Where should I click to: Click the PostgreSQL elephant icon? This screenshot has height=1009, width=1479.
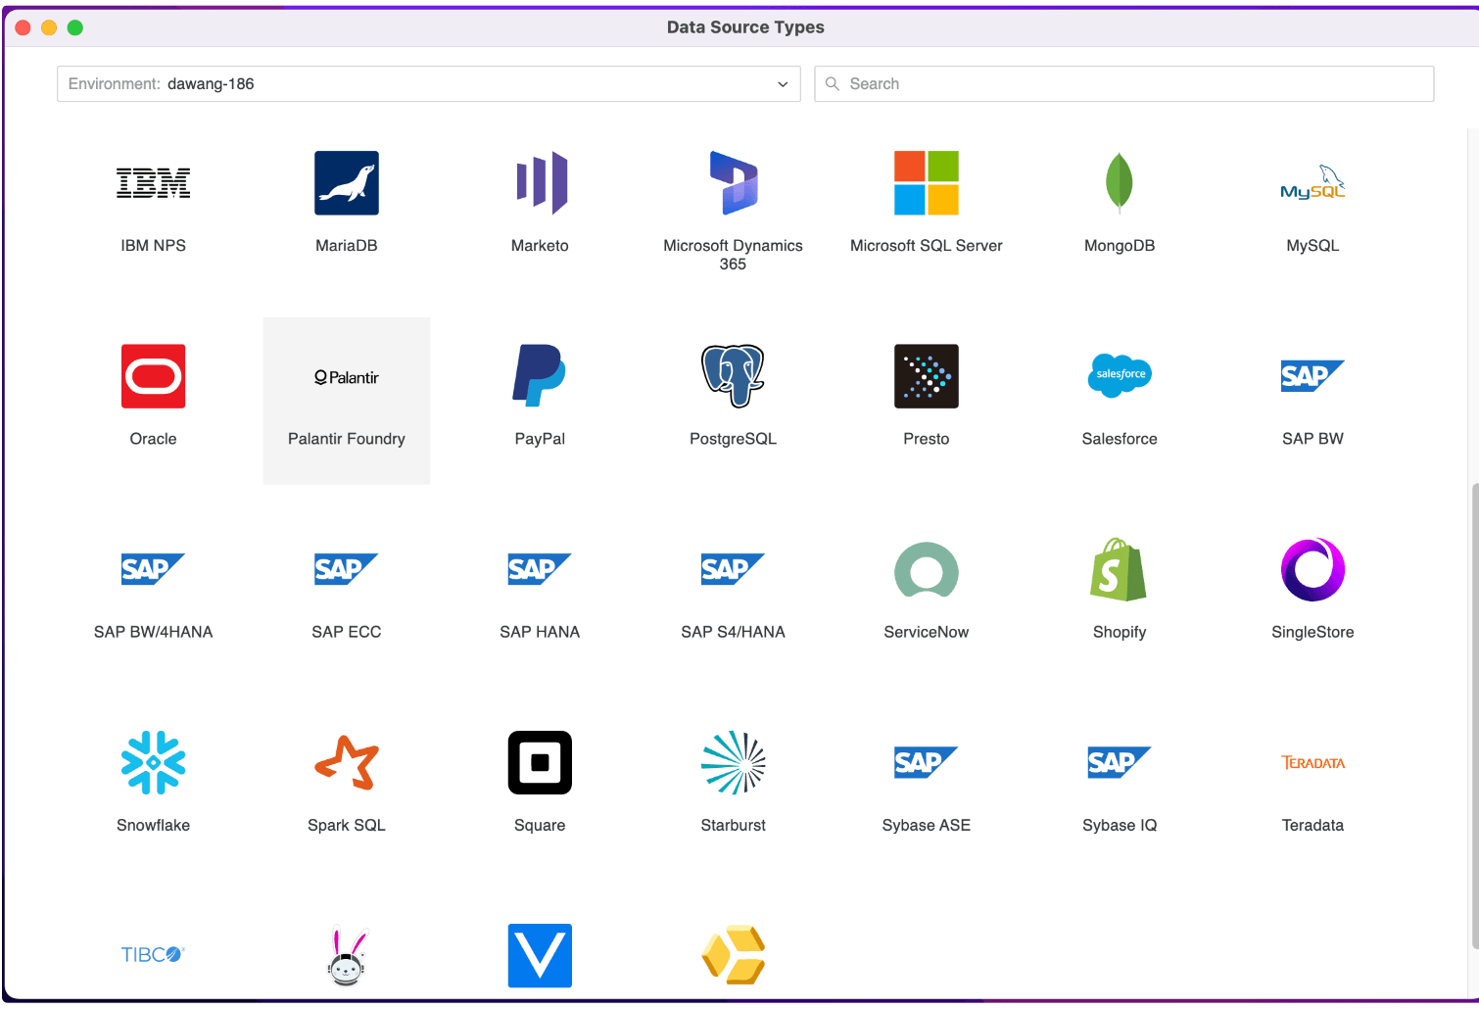(x=733, y=376)
